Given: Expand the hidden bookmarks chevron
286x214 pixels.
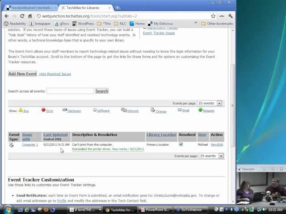Looking at the screenshot, I should pos(196,23).
